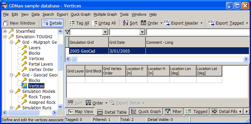Image resolution: width=251 pixels, height=124 pixels.
Task: Click Untag All toolbar button
Action: point(104,23)
